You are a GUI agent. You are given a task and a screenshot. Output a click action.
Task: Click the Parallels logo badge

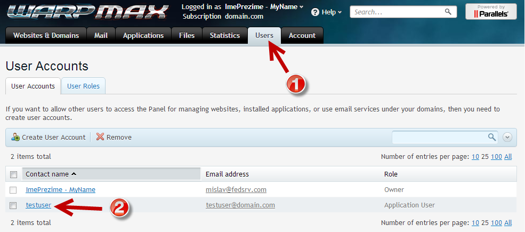click(x=491, y=11)
